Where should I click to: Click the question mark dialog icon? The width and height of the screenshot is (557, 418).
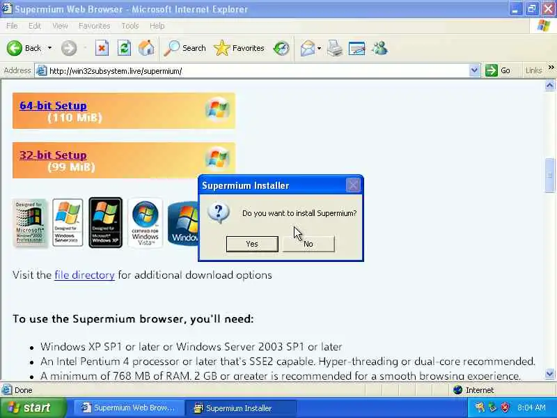[x=219, y=213]
